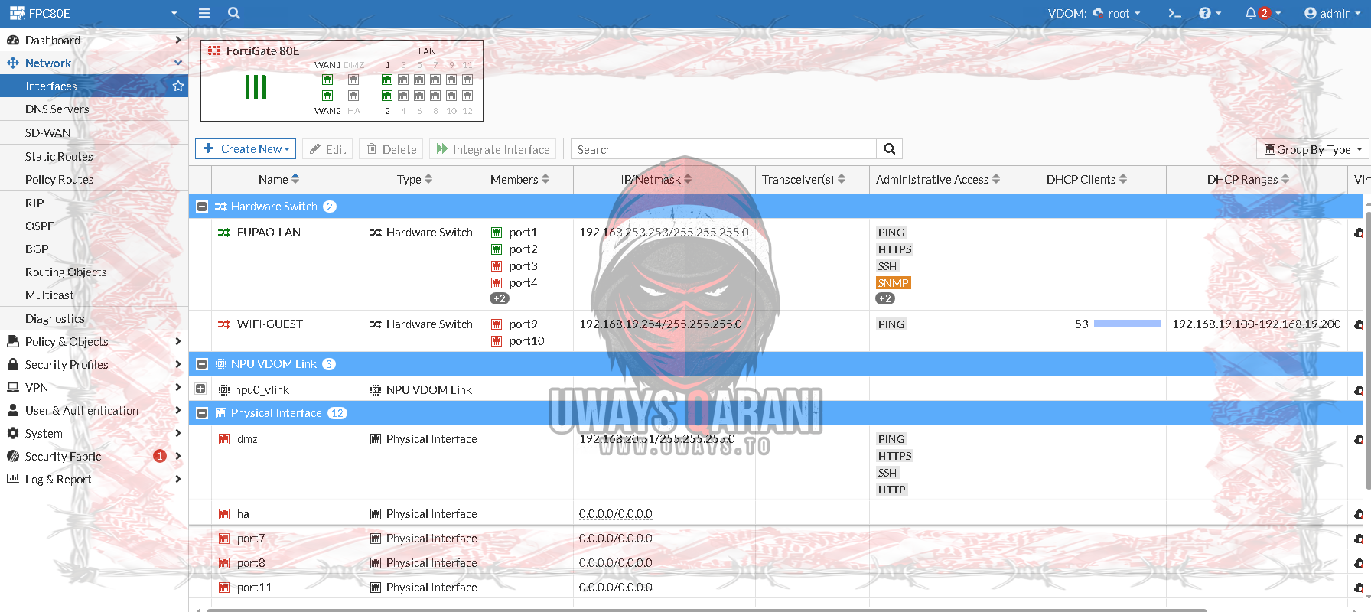The height and width of the screenshot is (612, 1371).
Task: Open the FPC80E hostname dropdown
Action: point(93,13)
